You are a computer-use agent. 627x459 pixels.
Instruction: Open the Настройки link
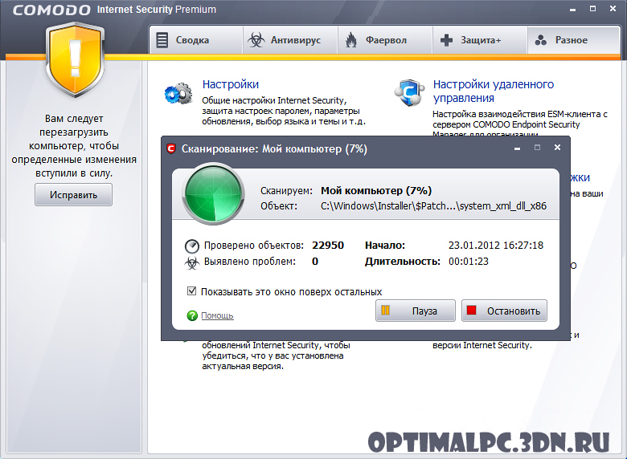coord(231,84)
